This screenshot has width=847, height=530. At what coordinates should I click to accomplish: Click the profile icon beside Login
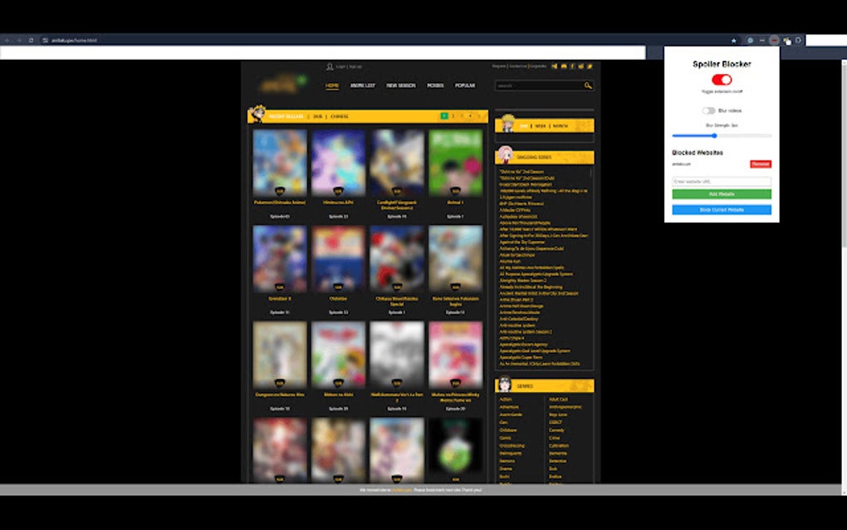pos(330,66)
